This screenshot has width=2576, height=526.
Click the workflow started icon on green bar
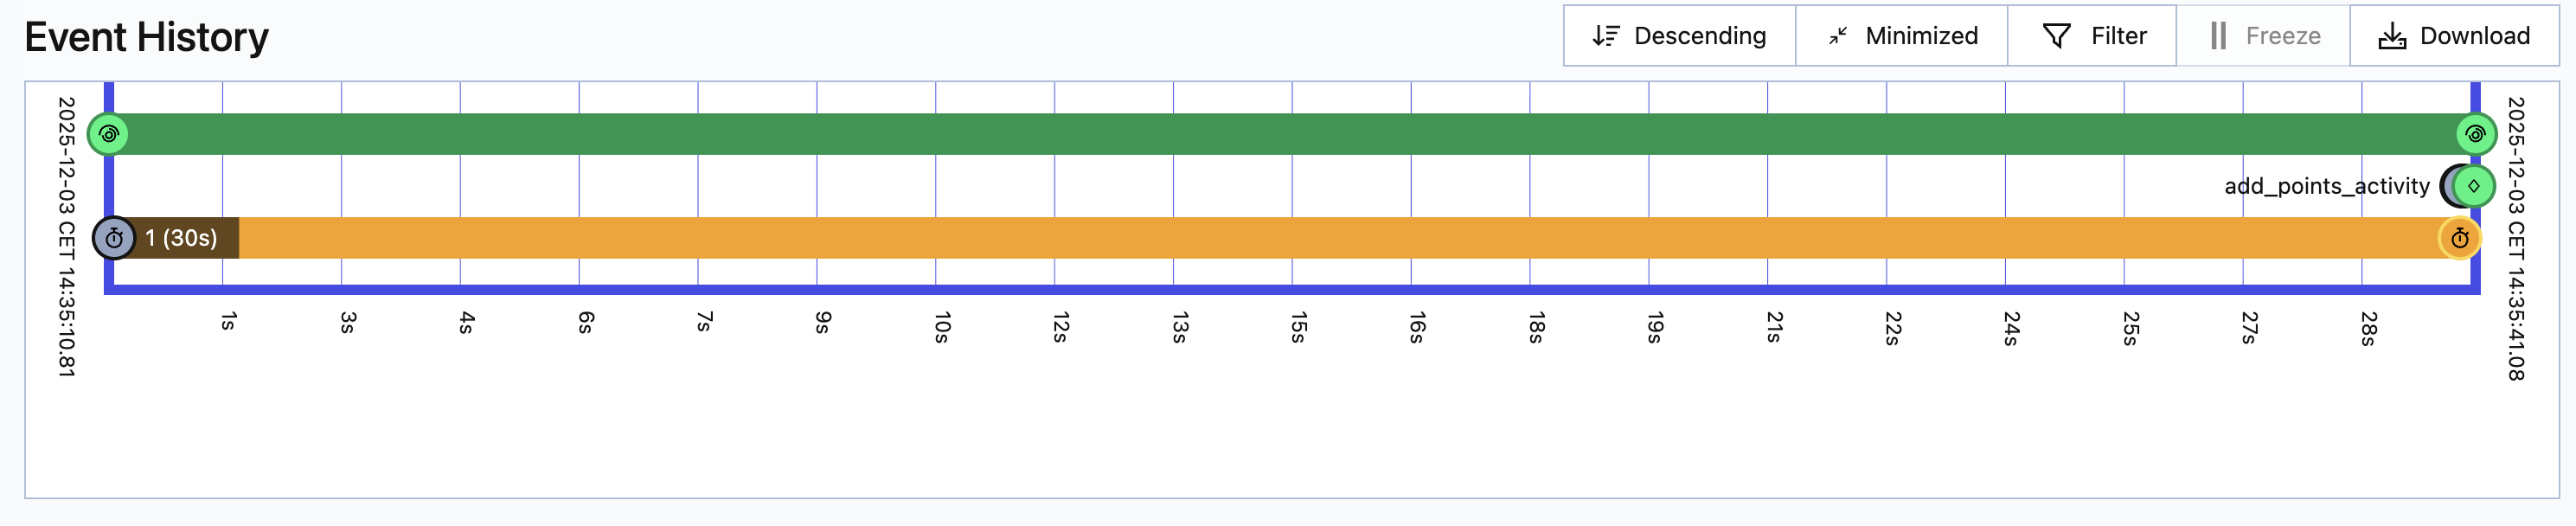(109, 134)
